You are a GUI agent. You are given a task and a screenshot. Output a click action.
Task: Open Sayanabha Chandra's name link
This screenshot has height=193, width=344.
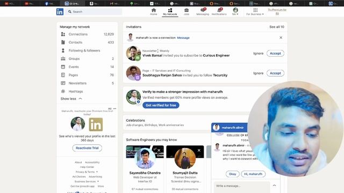[145, 173]
